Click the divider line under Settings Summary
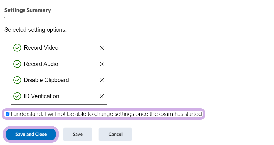The height and width of the screenshot is (145, 274). [x=139, y=17]
